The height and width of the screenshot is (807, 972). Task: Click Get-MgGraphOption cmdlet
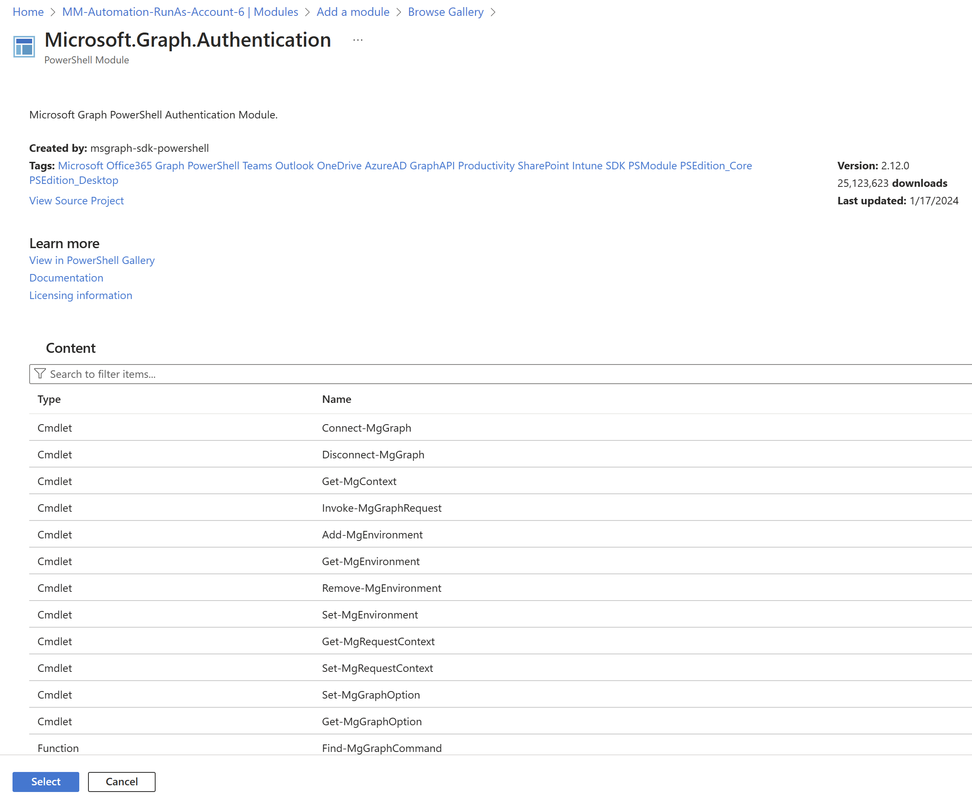pyautogui.click(x=372, y=722)
